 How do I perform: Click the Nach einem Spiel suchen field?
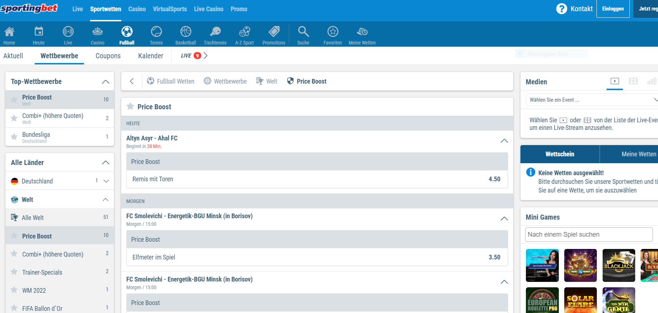pos(589,234)
